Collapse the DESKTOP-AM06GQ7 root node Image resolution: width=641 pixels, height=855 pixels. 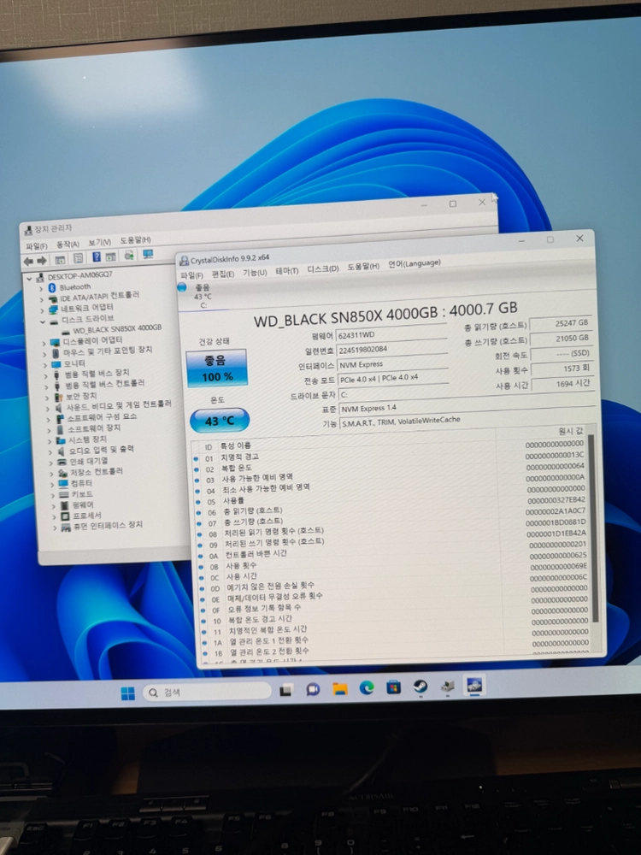pyautogui.click(x=29, y=279)
